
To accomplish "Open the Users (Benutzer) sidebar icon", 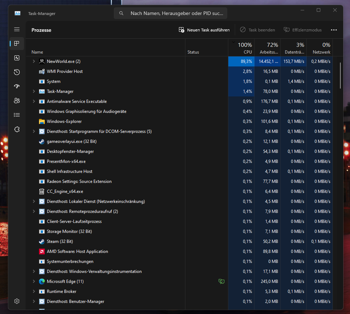I will [x=17, y=100].
